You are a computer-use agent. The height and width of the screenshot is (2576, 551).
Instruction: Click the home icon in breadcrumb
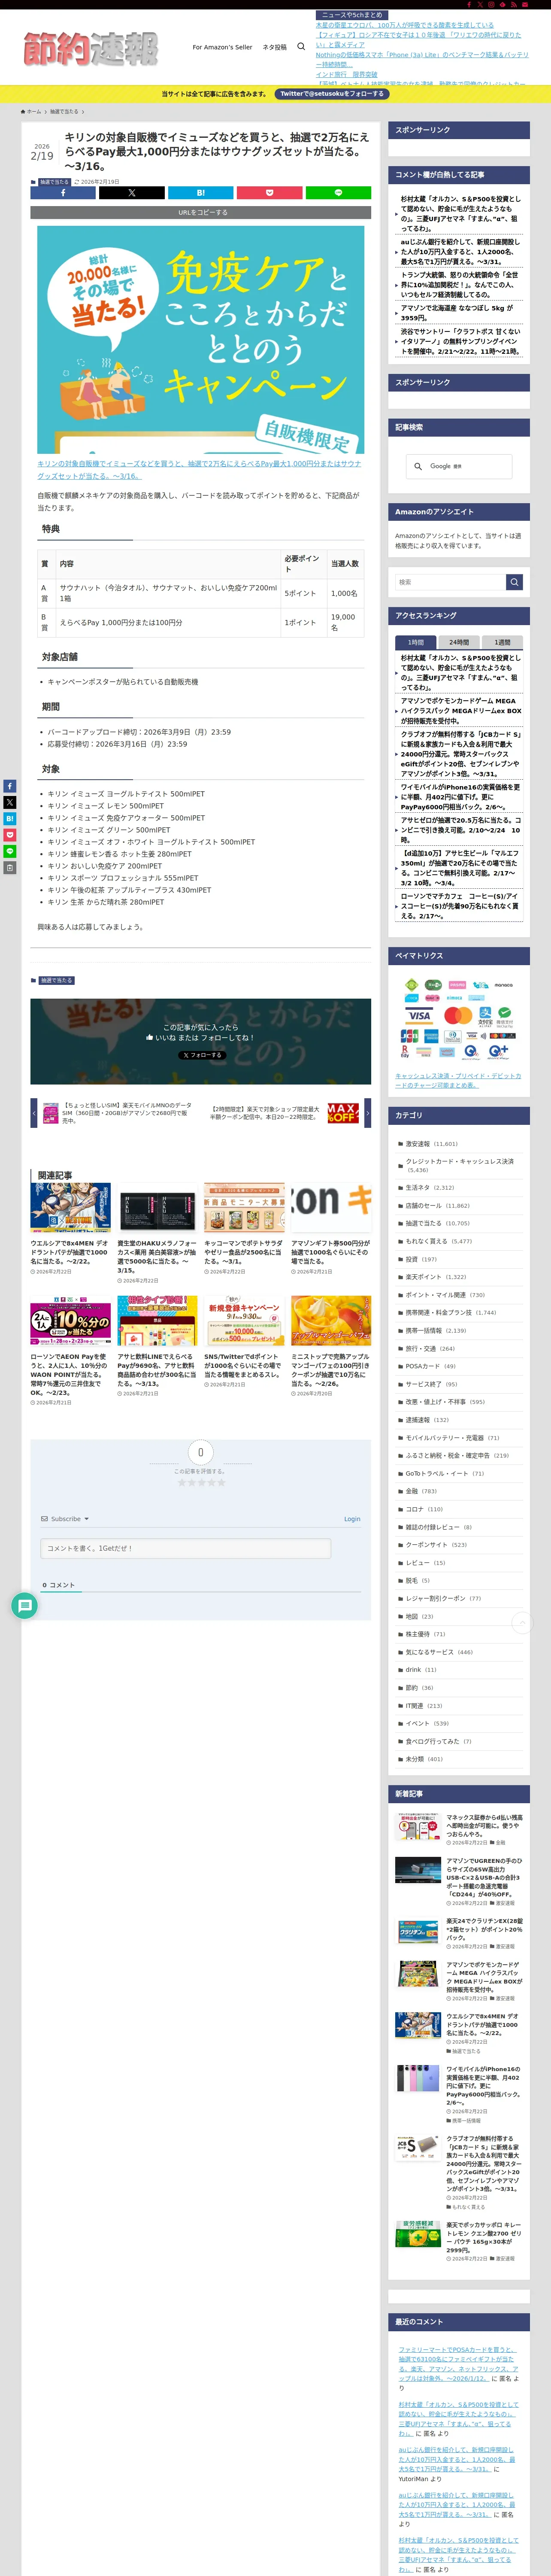[23, 112]
